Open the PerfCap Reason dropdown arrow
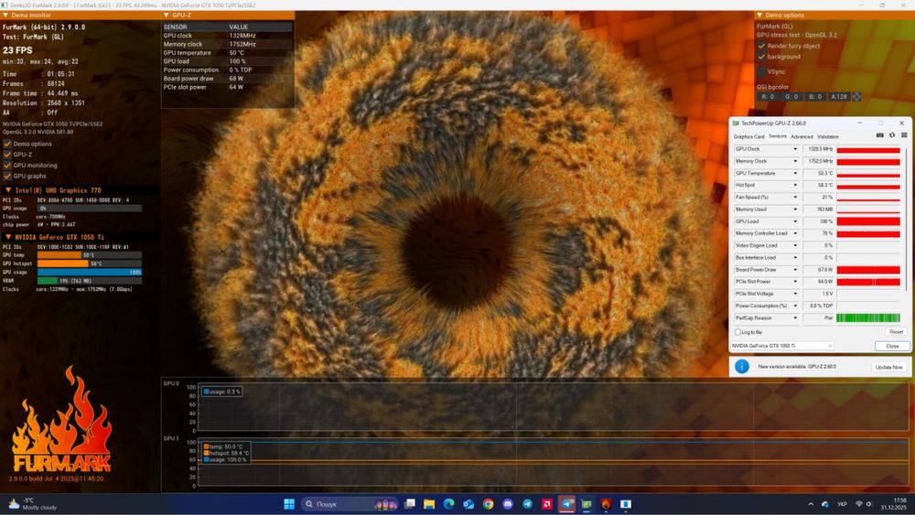915x515 pixels. pyautogui.click(x=795, y=317)
